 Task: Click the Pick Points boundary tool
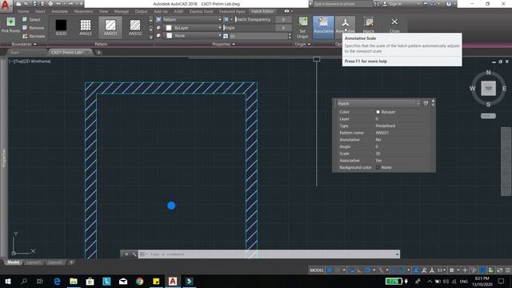point(10,25)
